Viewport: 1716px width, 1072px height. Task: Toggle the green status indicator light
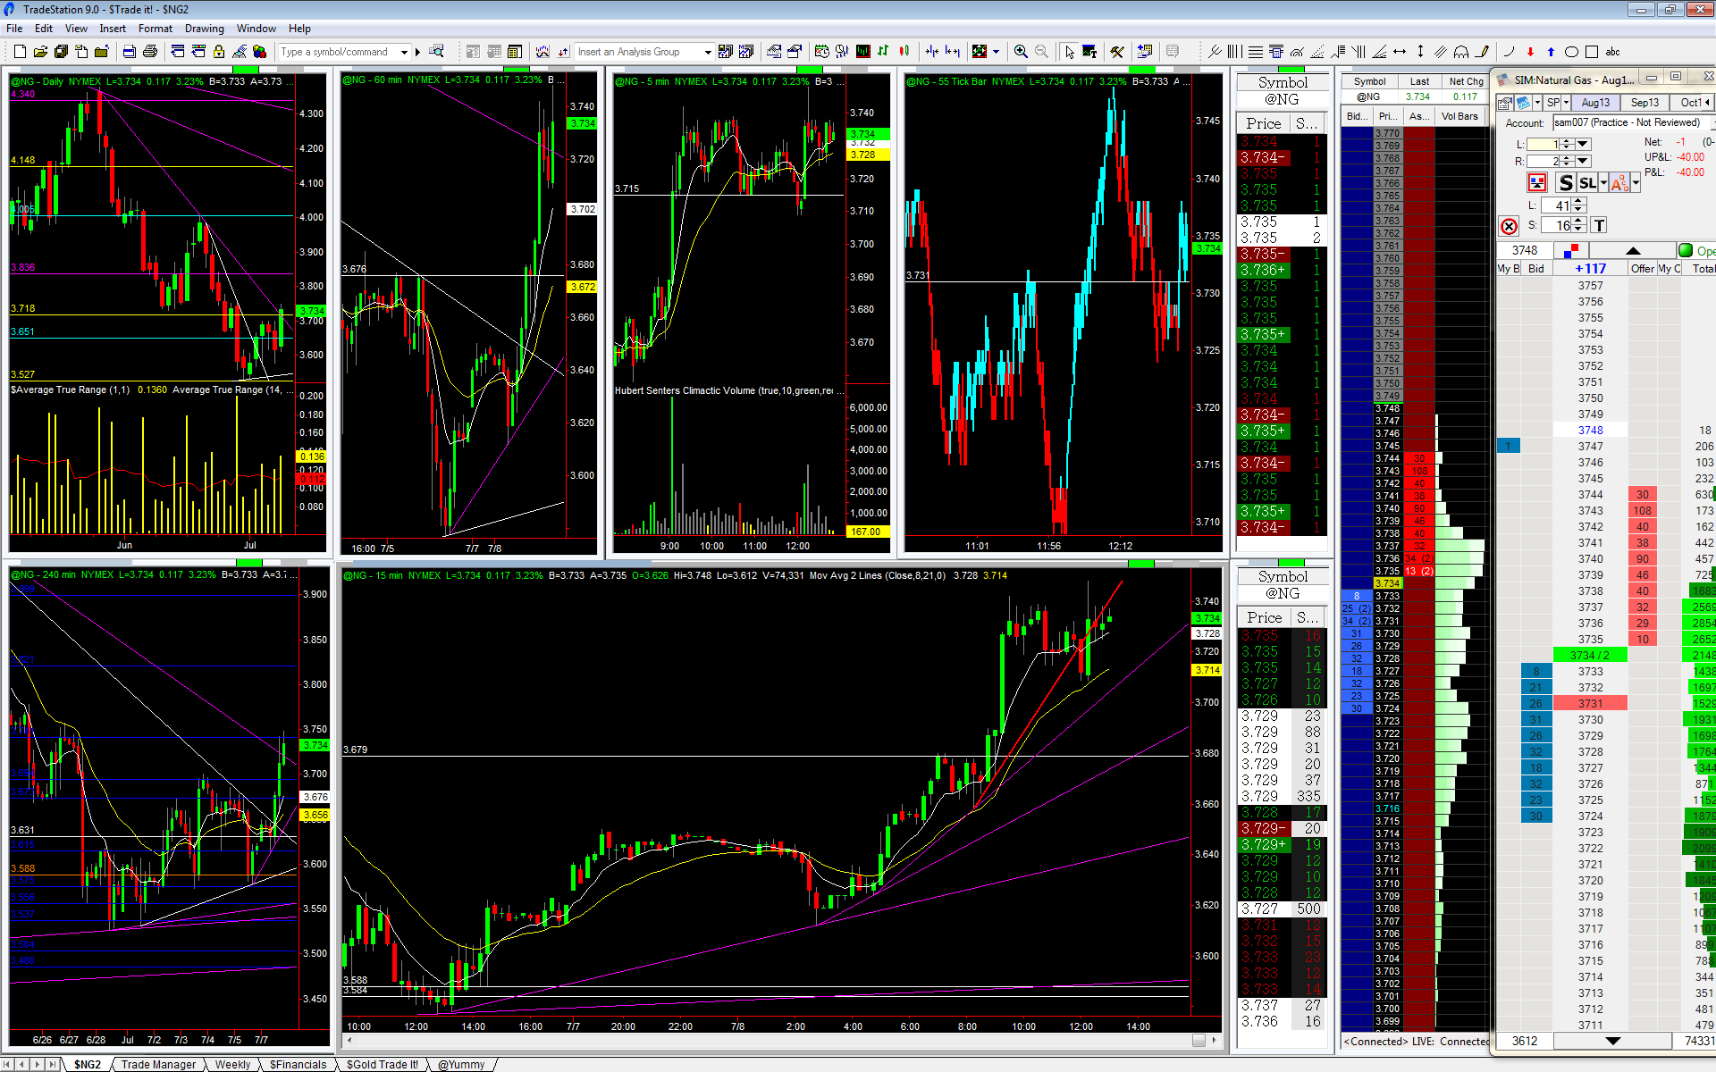tap(1686, 251)
